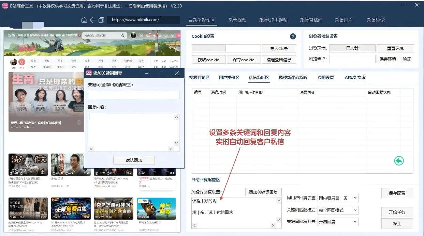Open the Cookie设置 help question mark

[x=293, y=36]
